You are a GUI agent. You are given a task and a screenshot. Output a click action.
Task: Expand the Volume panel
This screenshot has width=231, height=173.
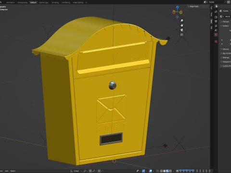[225, 49]
